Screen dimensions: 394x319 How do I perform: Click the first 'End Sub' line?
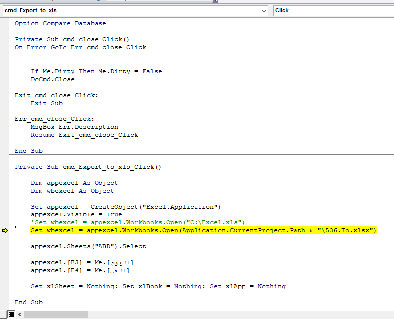point(29,151)
